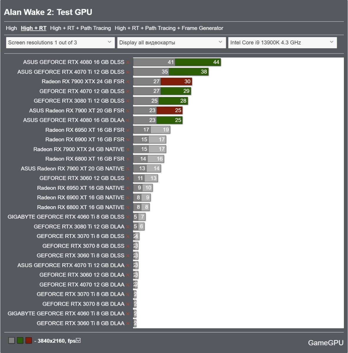Remove ASUS Radeon RX 7900 XT 20 GB NATIVE row
Screen dimensions: 348x353
coord(128,169)
